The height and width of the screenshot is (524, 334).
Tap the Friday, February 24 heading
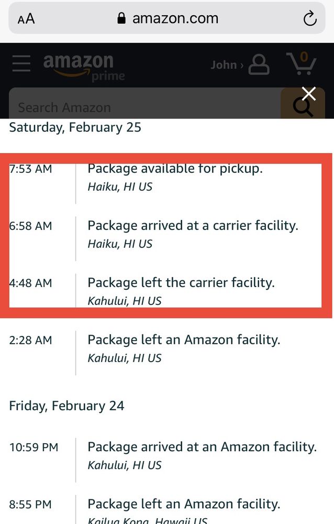[x=66, y=406]
